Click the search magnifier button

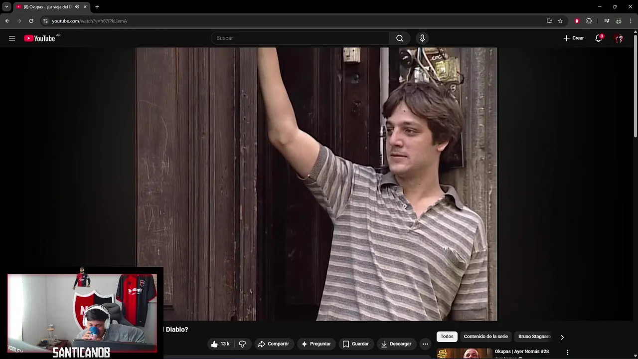point(400,38)
